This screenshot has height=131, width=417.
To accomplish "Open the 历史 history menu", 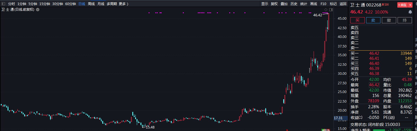I will click(294, 4).
